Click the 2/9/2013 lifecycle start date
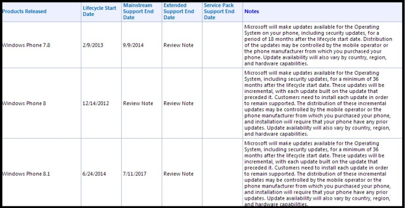Viewport: 405px width, 208px height. coord(93,45)
